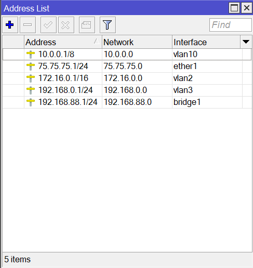Open the funnel Filter tool

tap(108, 25)
